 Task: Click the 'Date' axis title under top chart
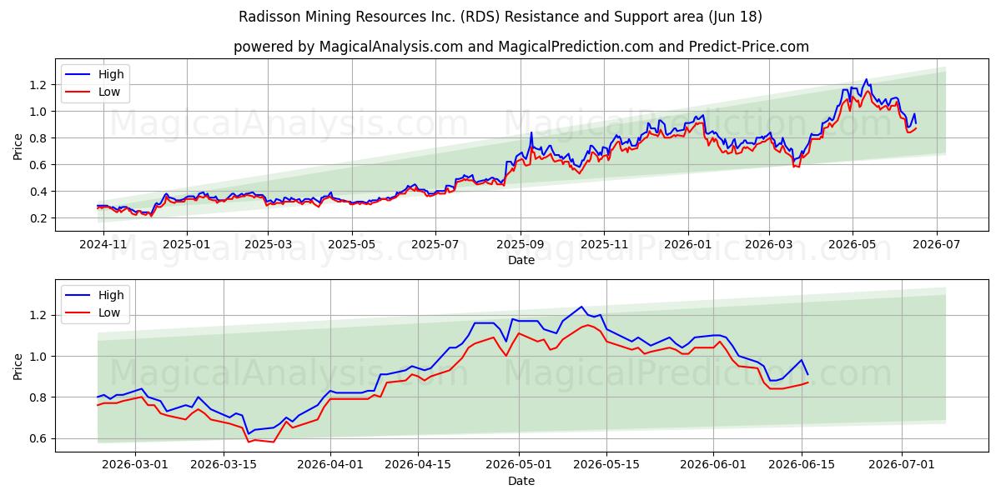pyautogui.click(x=521, y=261)
